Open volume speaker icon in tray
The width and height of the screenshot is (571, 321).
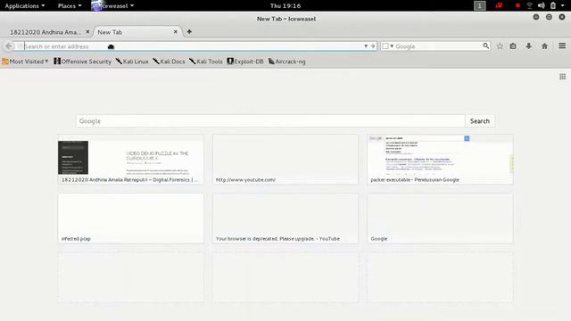(542, 6)
